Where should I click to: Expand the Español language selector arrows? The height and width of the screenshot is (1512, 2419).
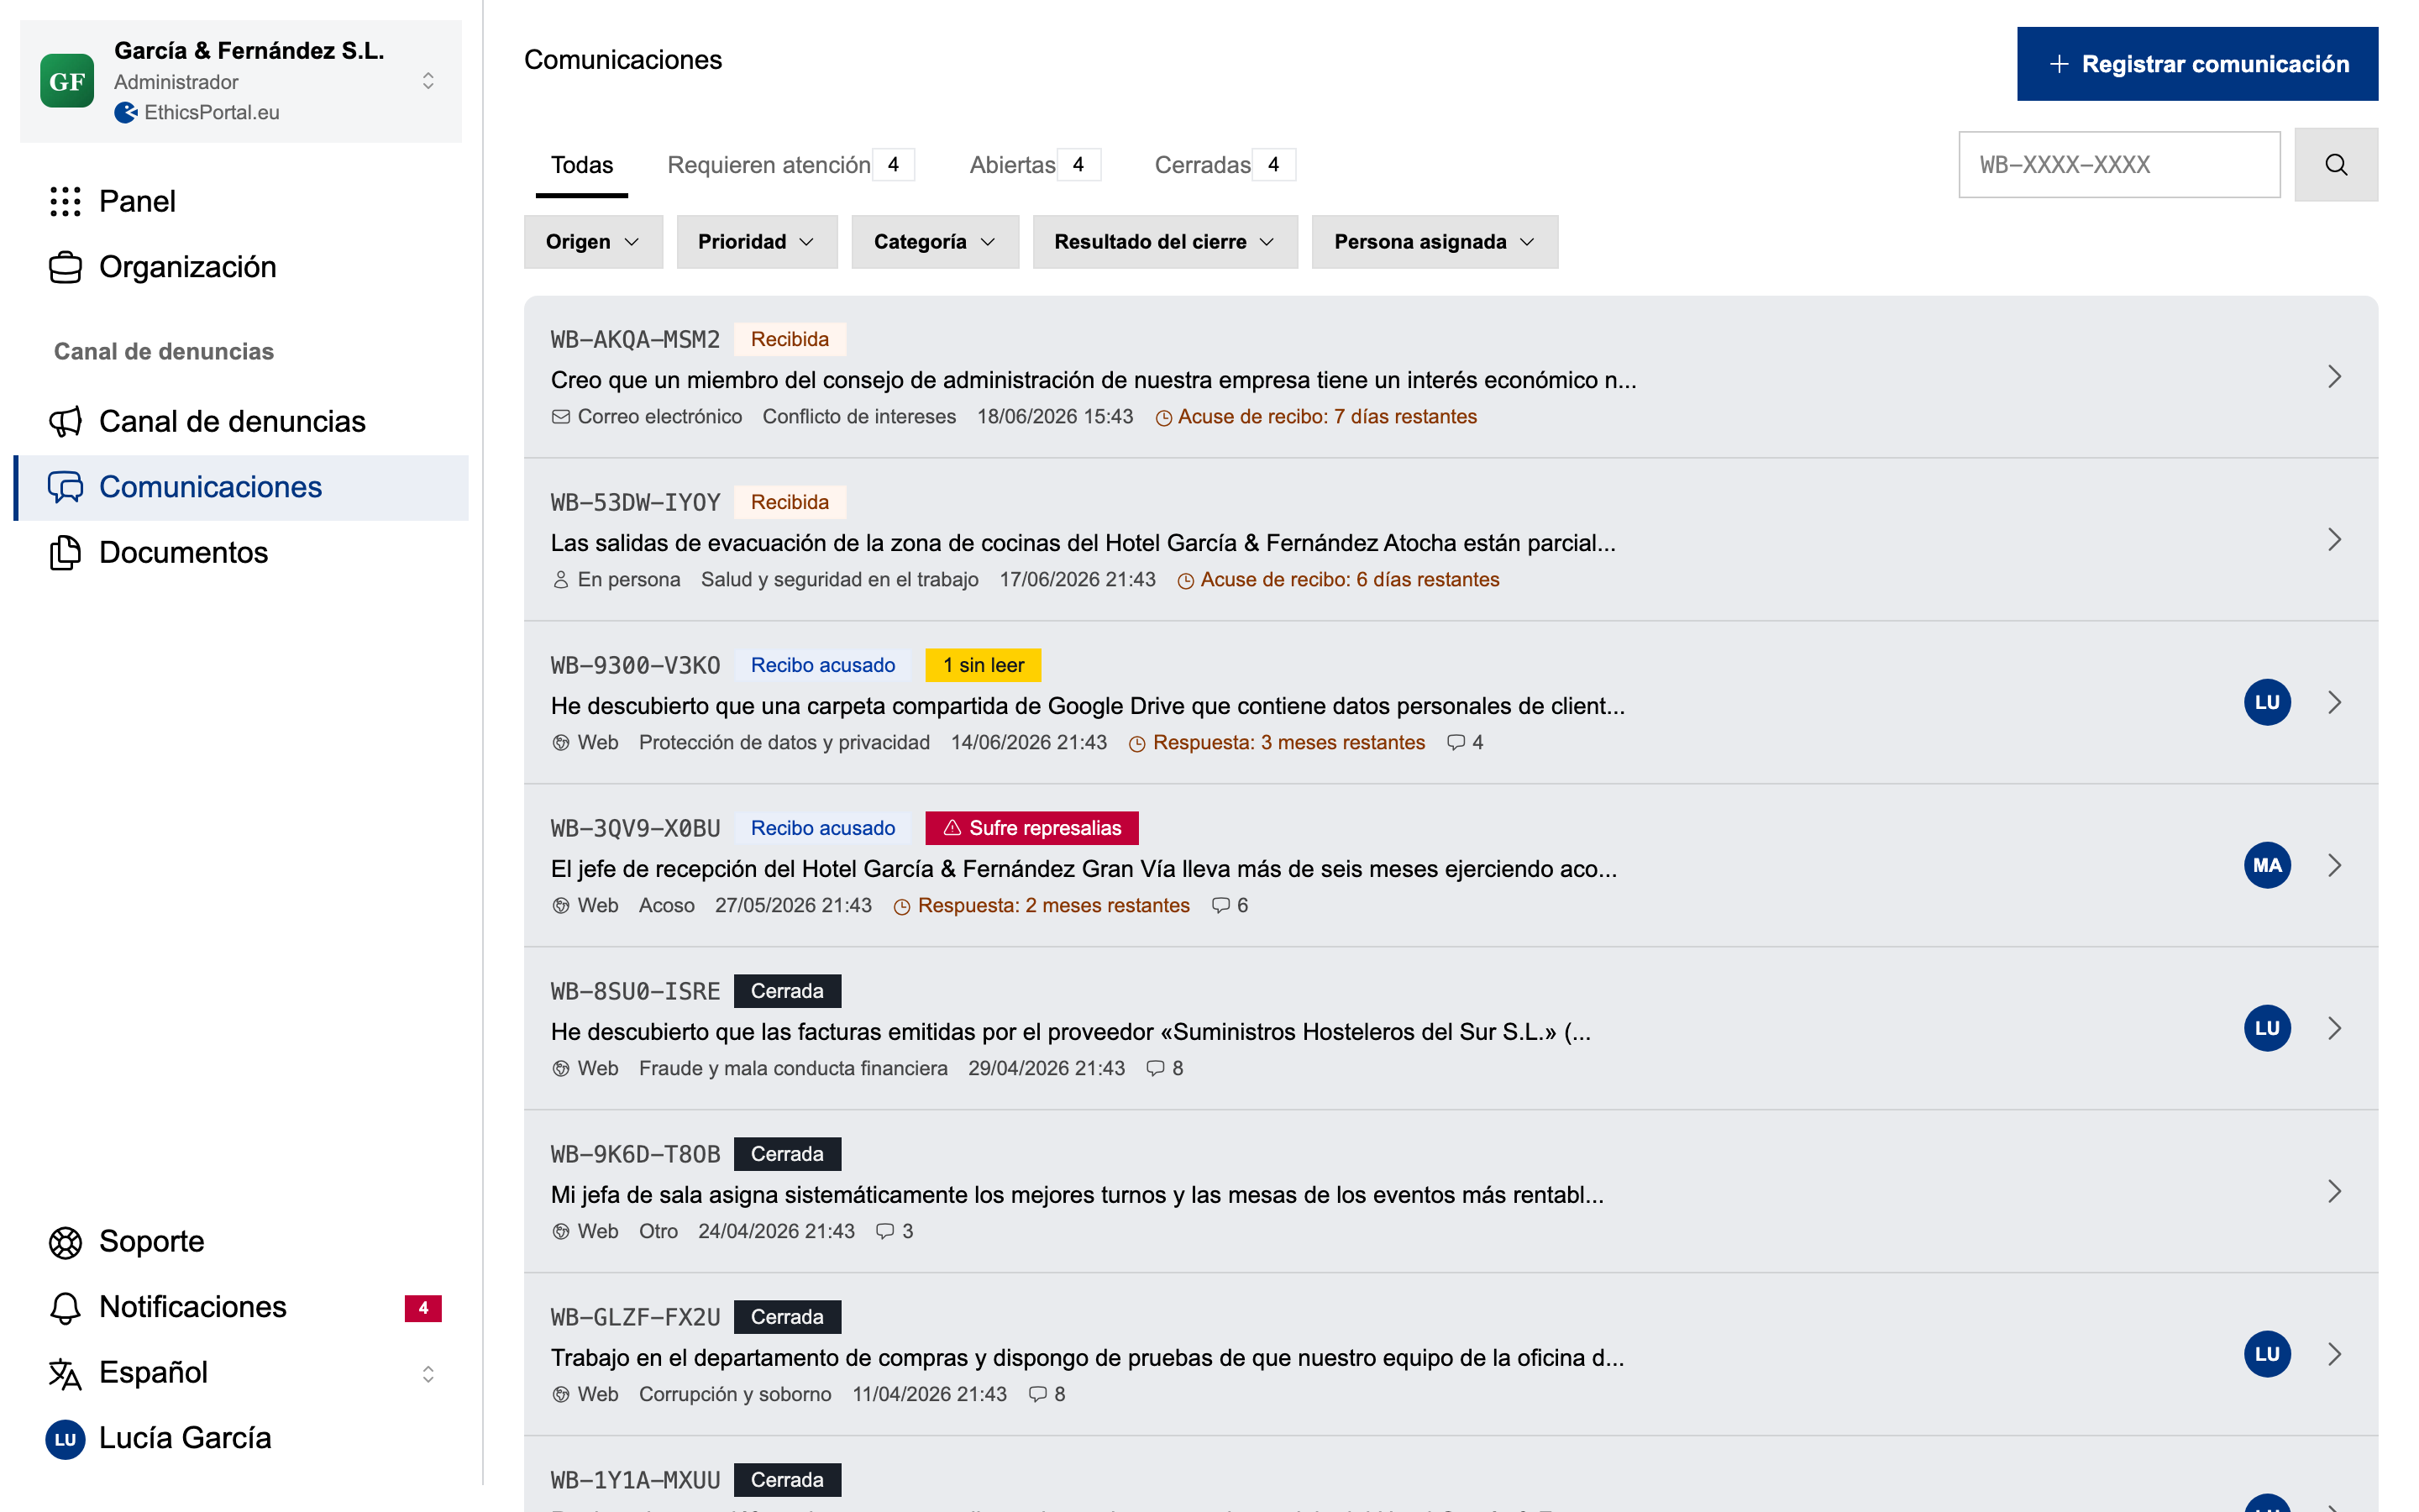(428, 1373)
